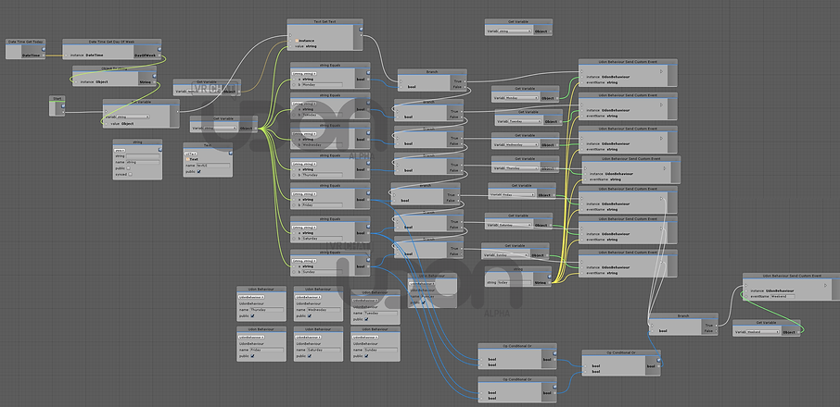The height and width of the screenshot is (407, 840).
Task: Uncheck public on the Friday Udon Behaviour node
Action: [252, 356]
